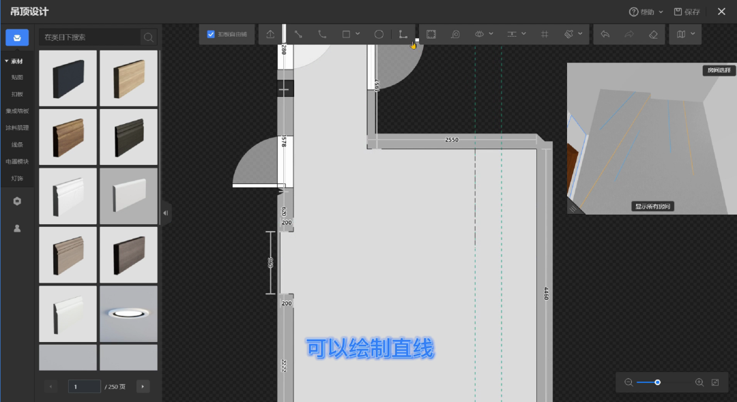Click the 3D preview corner resize handle icon
The width and height of the screenshot is (737, 402).
pyautogui.click(x=573, y=208)
